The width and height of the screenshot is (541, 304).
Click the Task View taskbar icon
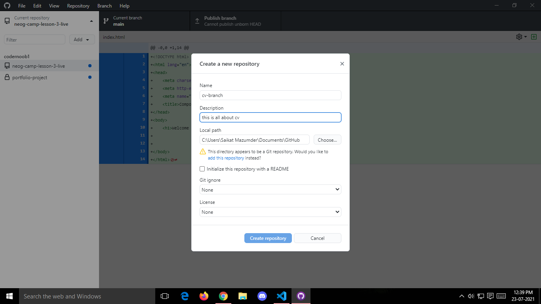[165, 296]
